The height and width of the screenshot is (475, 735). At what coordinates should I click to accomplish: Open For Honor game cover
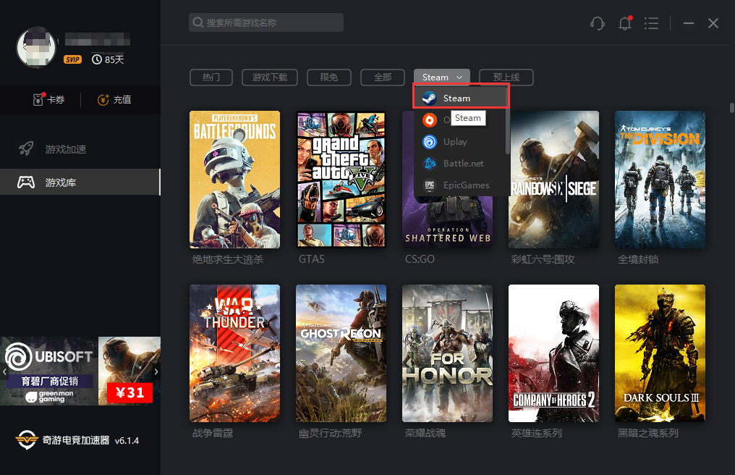447,353
